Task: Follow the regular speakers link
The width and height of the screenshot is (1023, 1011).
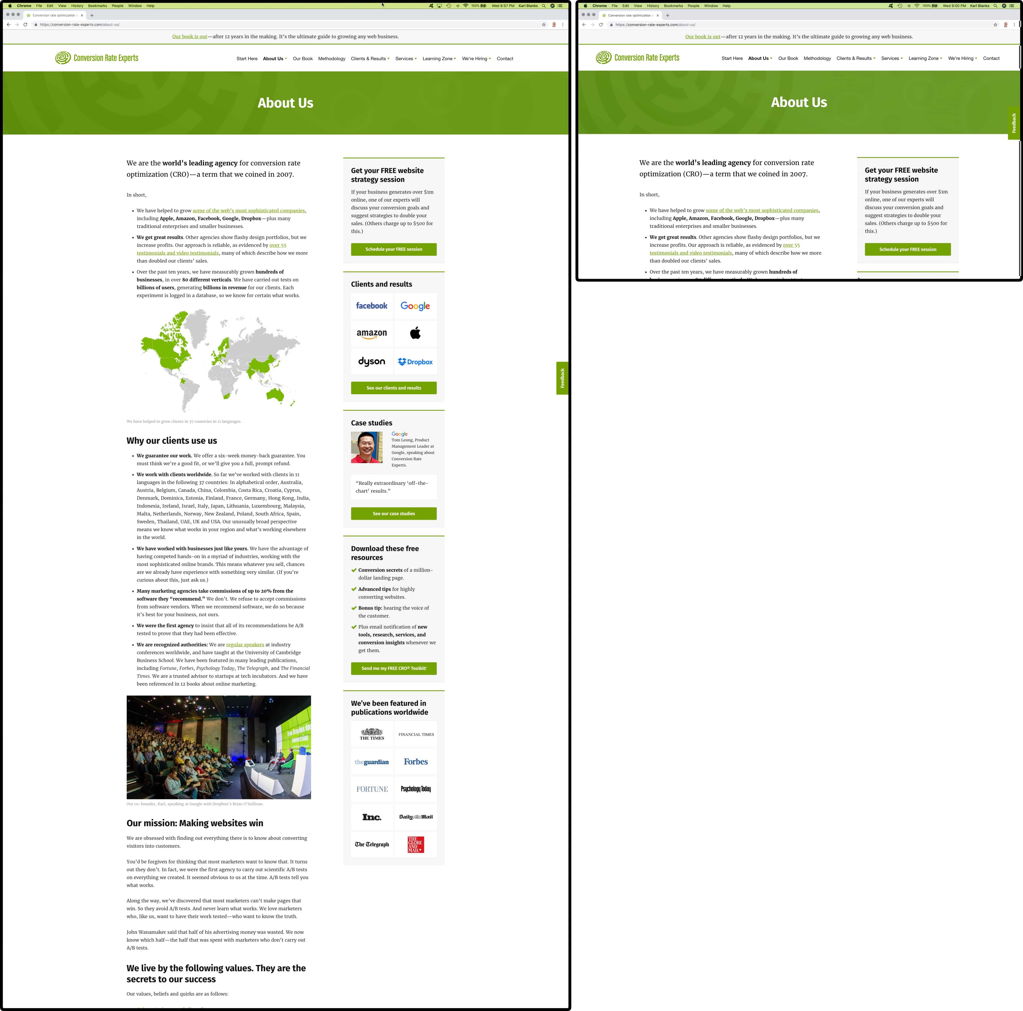Action: [x=245, y=645]
